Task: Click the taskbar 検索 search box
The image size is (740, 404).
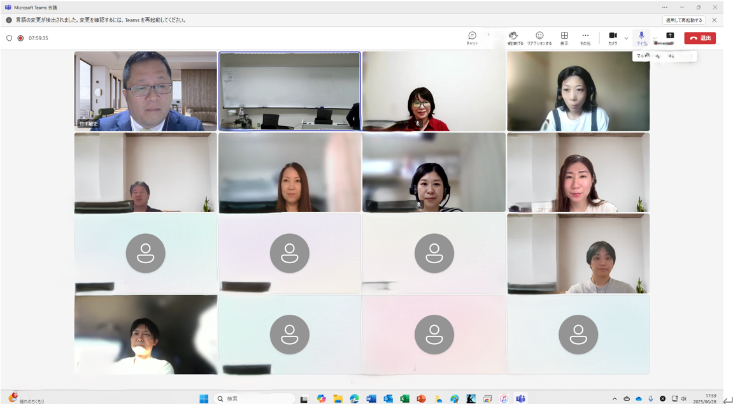Action: click(255, 399)
